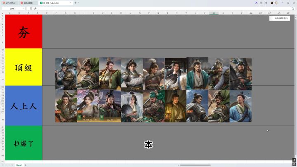Screen dimensions: 297x167
Task: Close the active xlsx spreadsheet tab
Action: click(70, 3)
